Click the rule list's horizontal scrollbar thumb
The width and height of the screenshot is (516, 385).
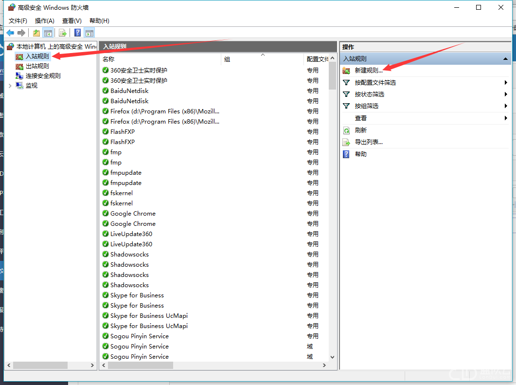pyautogui.click(x=141, y=365)
